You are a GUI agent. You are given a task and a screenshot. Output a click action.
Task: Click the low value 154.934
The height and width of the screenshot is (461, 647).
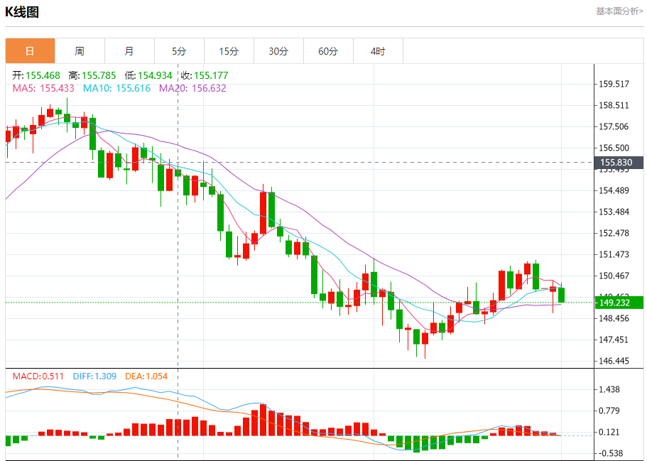pos(155,75)
